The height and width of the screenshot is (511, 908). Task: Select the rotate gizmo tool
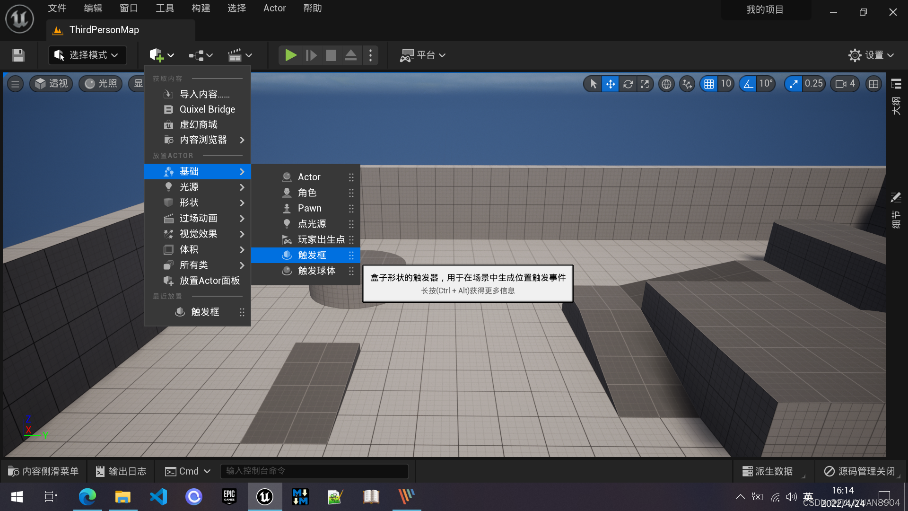628,84
